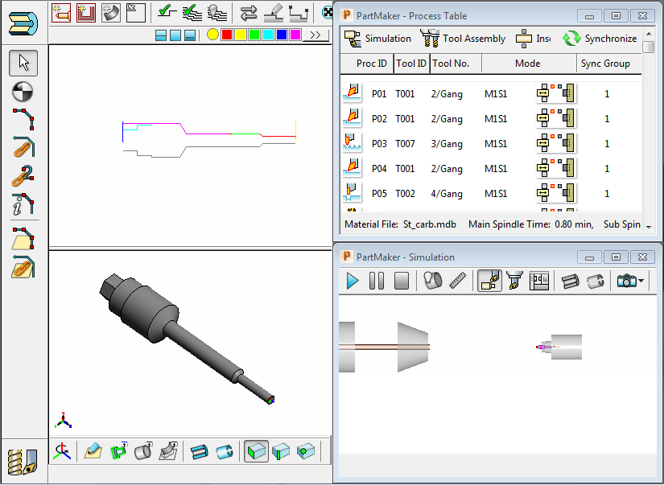
Task: Open the profile info tool
Action: tap(23, 204)
